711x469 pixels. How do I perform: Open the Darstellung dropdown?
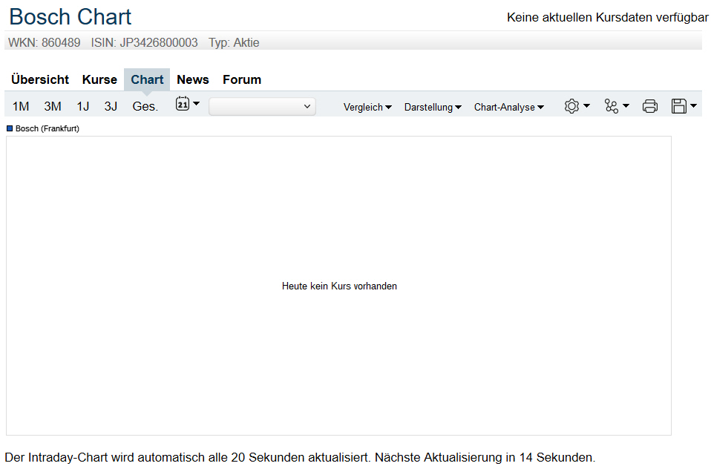point(433,107)
